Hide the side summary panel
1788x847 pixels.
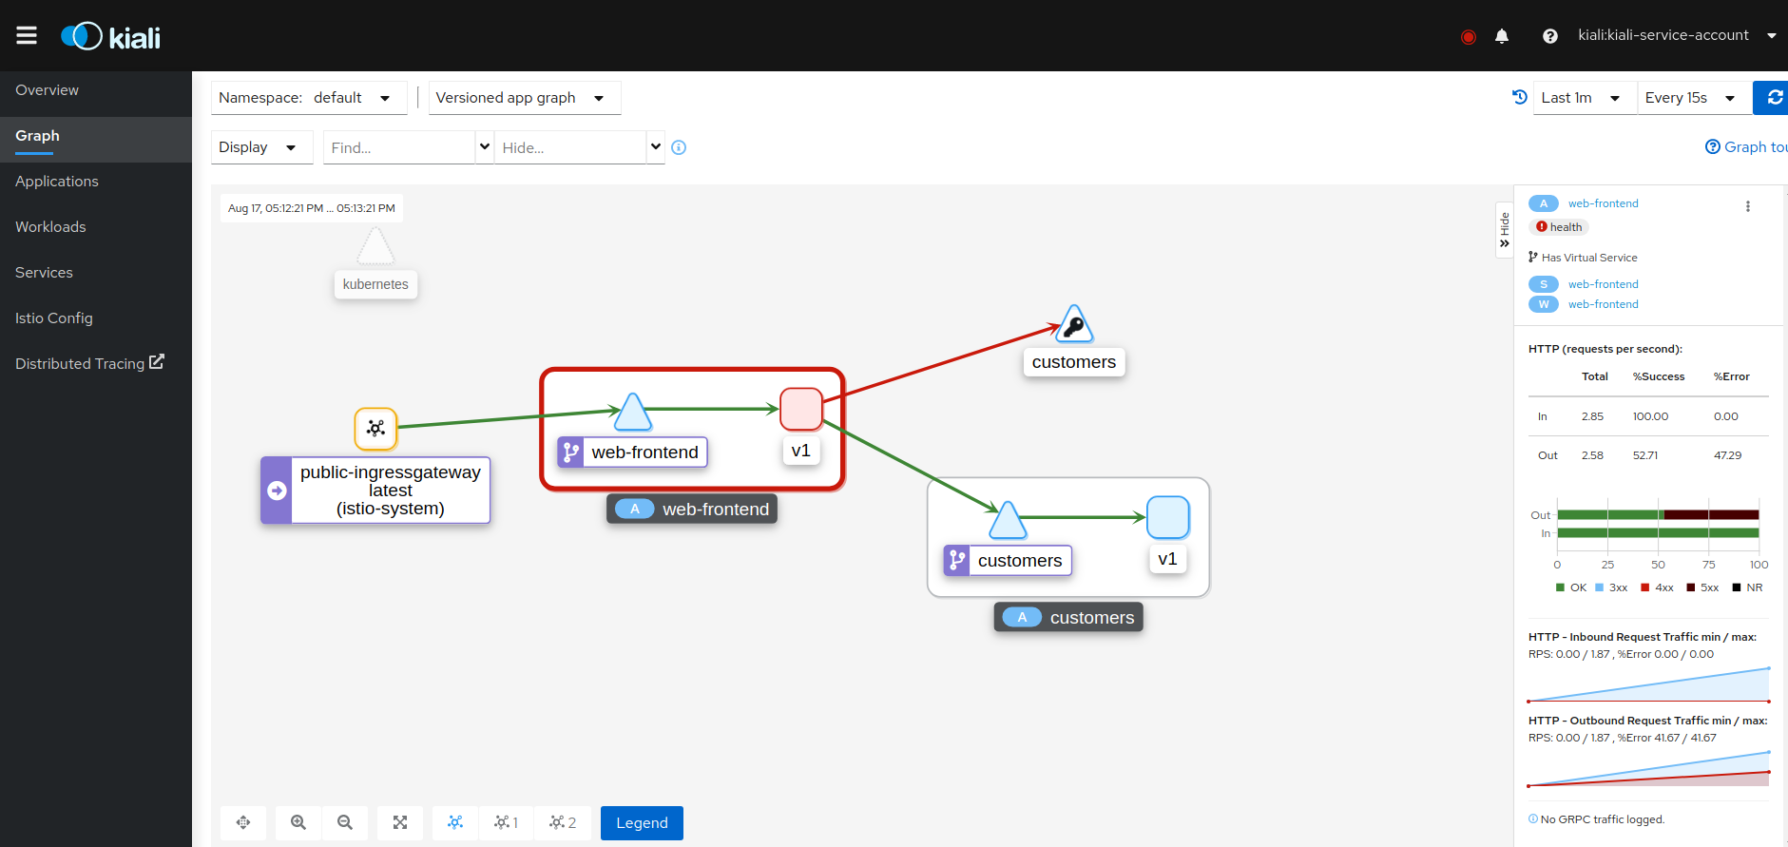1504,230
